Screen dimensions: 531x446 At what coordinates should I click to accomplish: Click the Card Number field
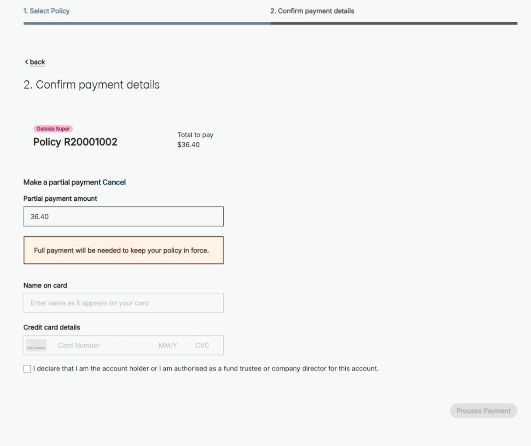click(100, 345)
